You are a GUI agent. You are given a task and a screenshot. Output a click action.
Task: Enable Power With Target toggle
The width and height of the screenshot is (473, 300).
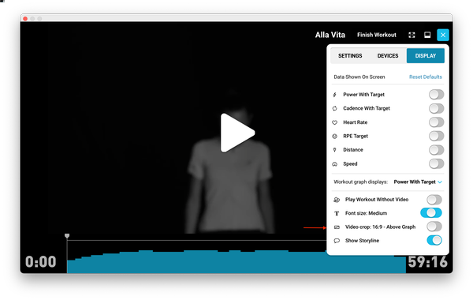coord(436,95)
